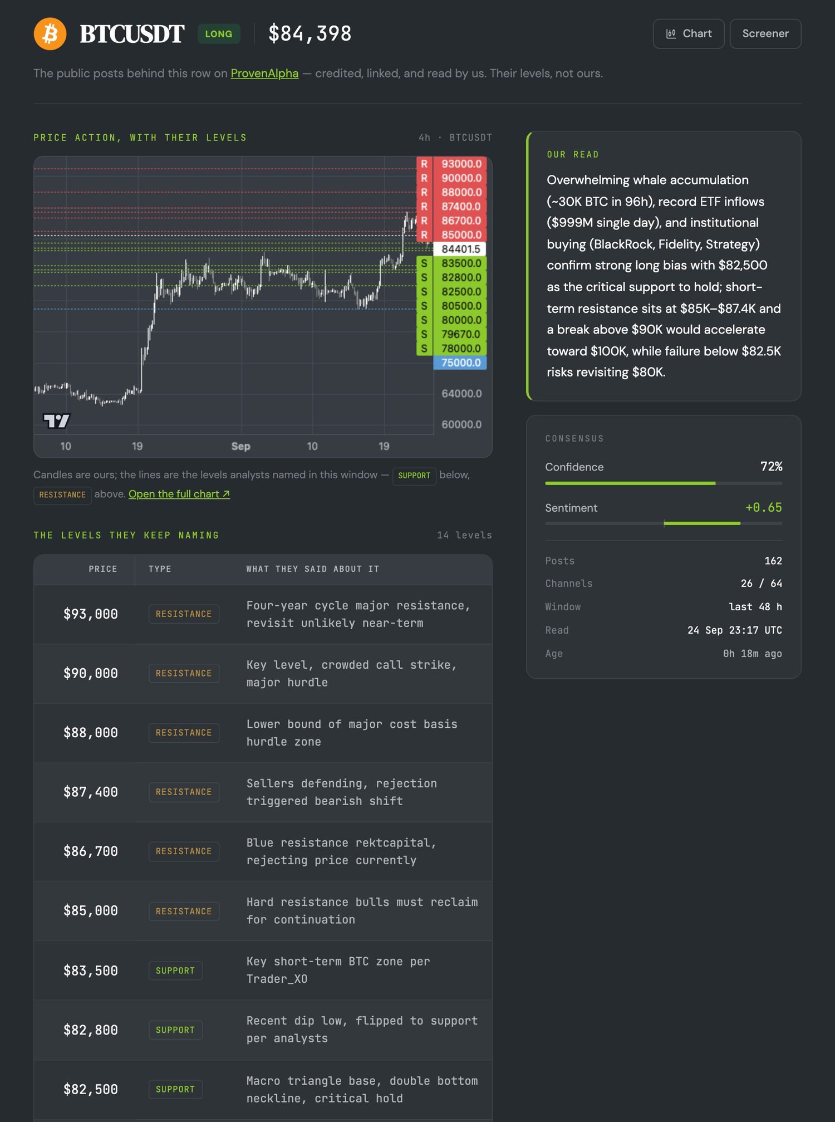
Task: Click the '0h 18m ago' age value
Action: pos(753,654)
